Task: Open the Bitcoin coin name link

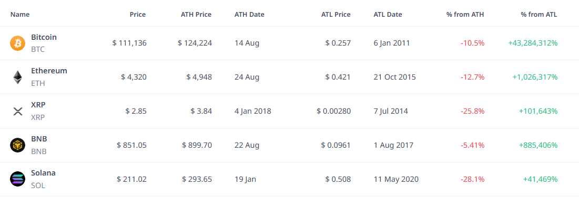Action: [44, 37]
